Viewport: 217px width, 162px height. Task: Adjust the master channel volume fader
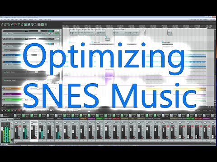(2, 129)
